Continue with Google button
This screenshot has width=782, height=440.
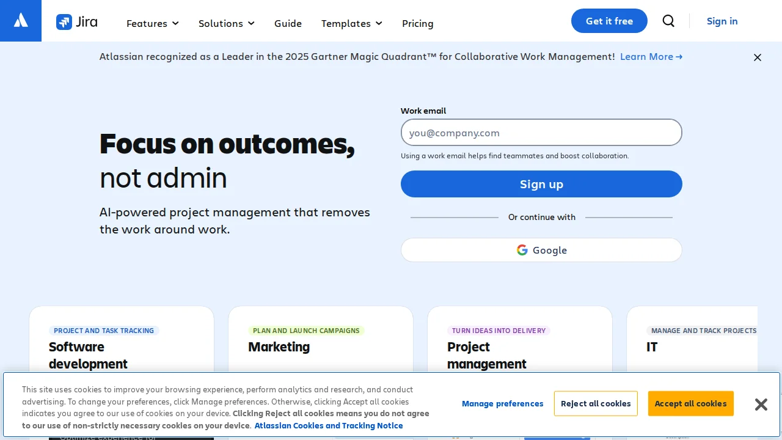tap(541, 250)
